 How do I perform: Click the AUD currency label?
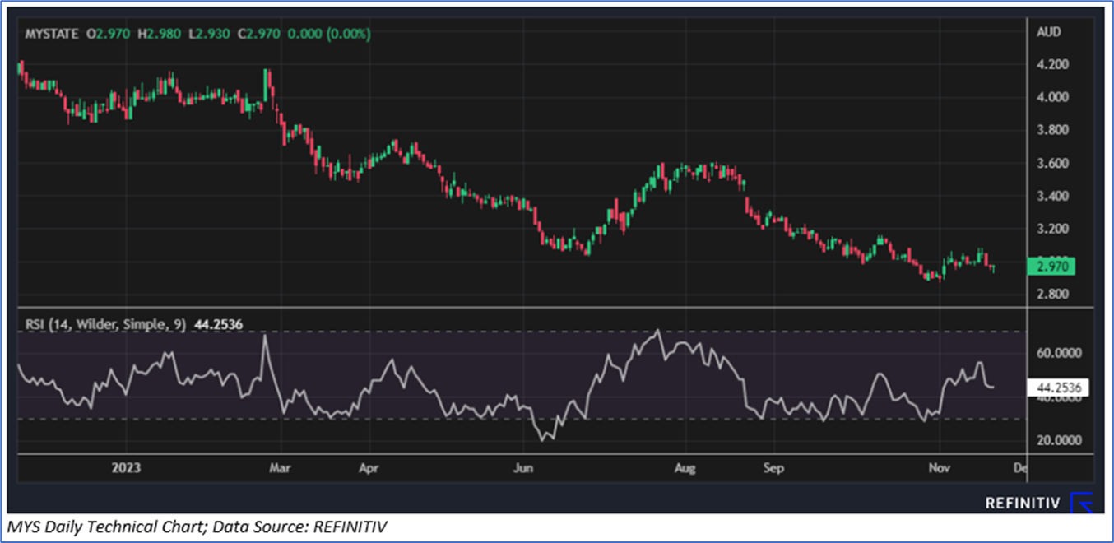(x=1050, y=32)
